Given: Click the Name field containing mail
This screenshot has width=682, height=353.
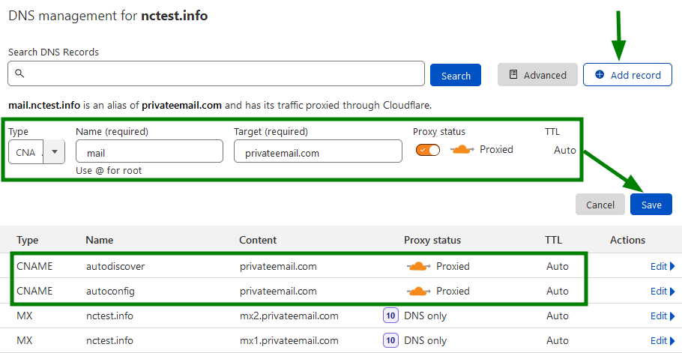Looking at the screenshot, I should click(x=149, y=151).
